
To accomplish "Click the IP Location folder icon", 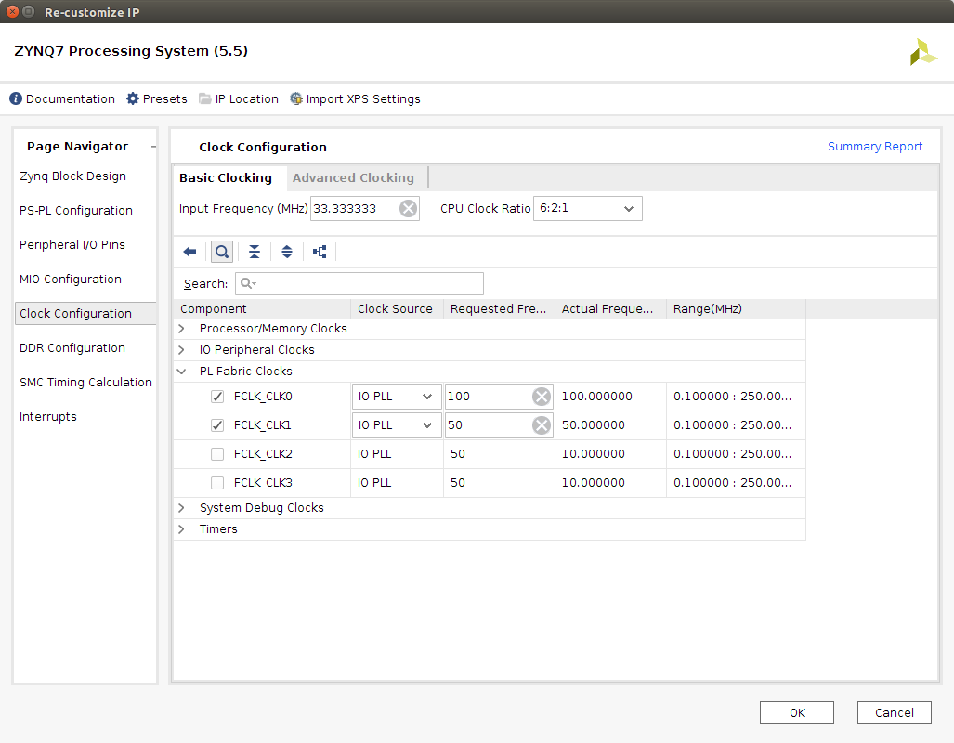I will pyautogui.click(x=205, y=98).
